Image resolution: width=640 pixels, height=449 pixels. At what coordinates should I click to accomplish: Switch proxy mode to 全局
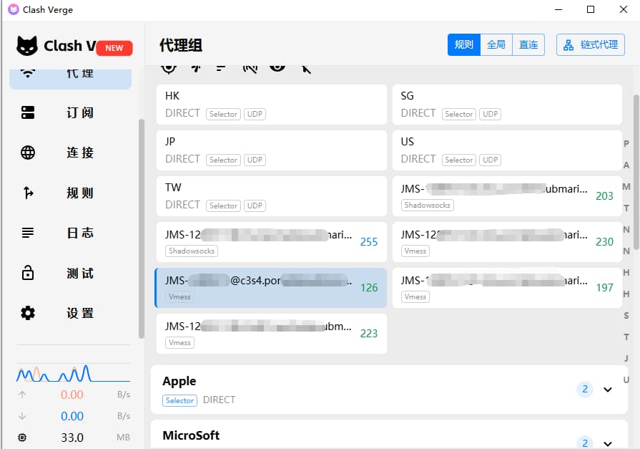tap(496, 44)
